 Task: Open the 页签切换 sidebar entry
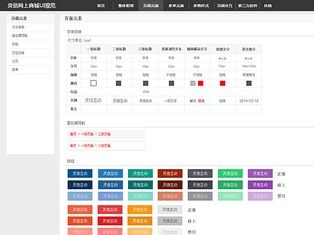point(18,53)
